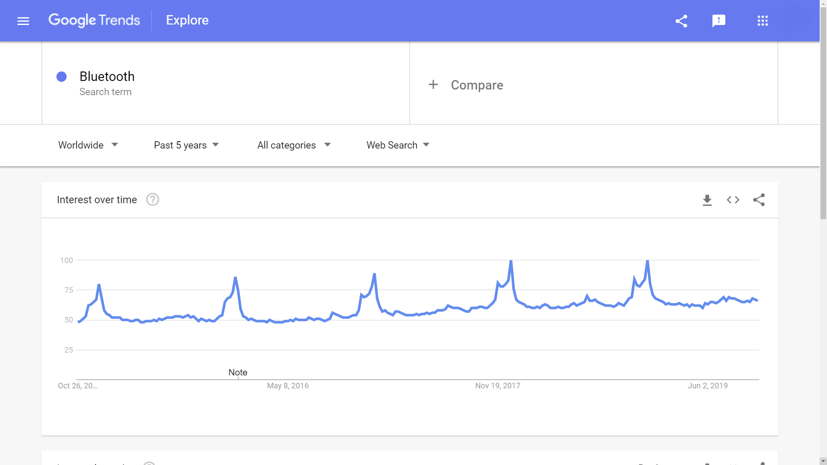Image resolution: width=827 pixels, height=465 pixels.
Task: Open the Google apps grid
Action: coord(762,21)
